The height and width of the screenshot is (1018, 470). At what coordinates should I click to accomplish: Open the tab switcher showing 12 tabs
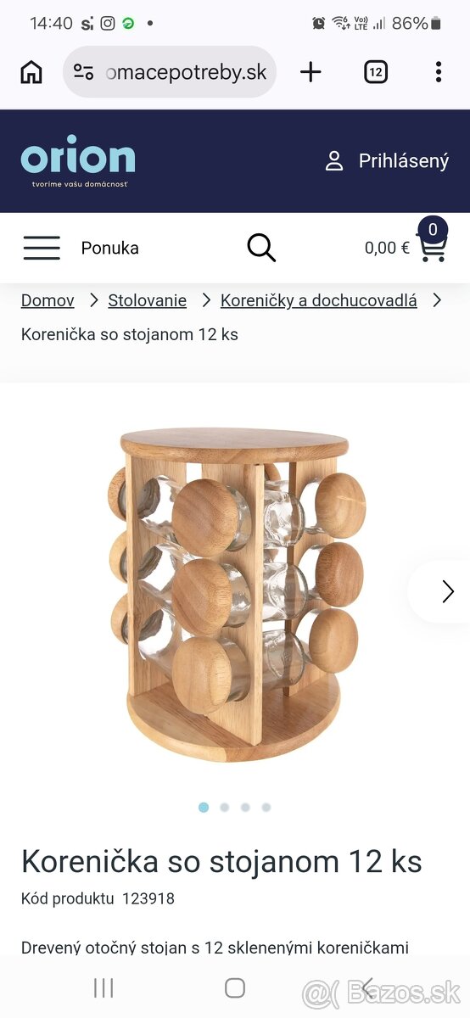[376, 72]
